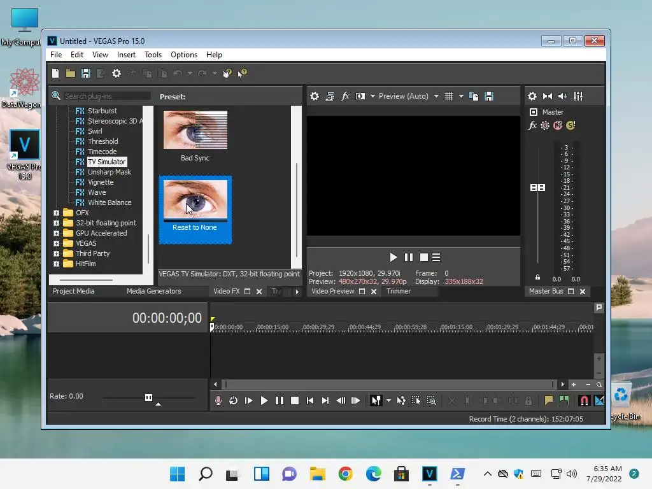
Task: Open Video Preview properties gear icon
Action: [x=315, y=97]
